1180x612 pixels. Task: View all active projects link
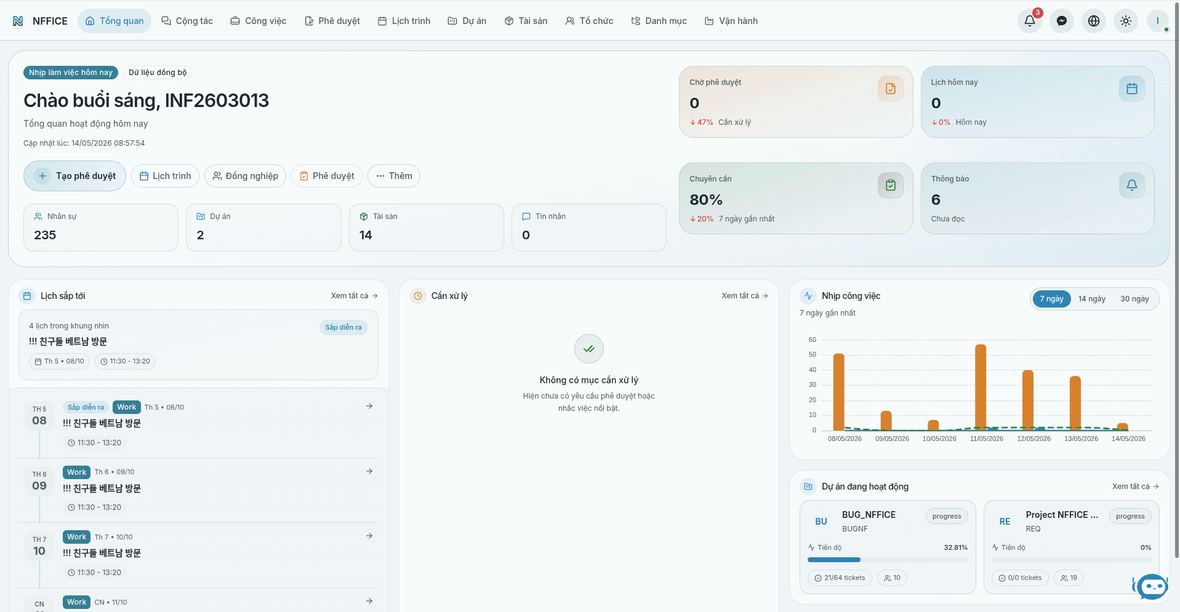(x=1136, y=487)
